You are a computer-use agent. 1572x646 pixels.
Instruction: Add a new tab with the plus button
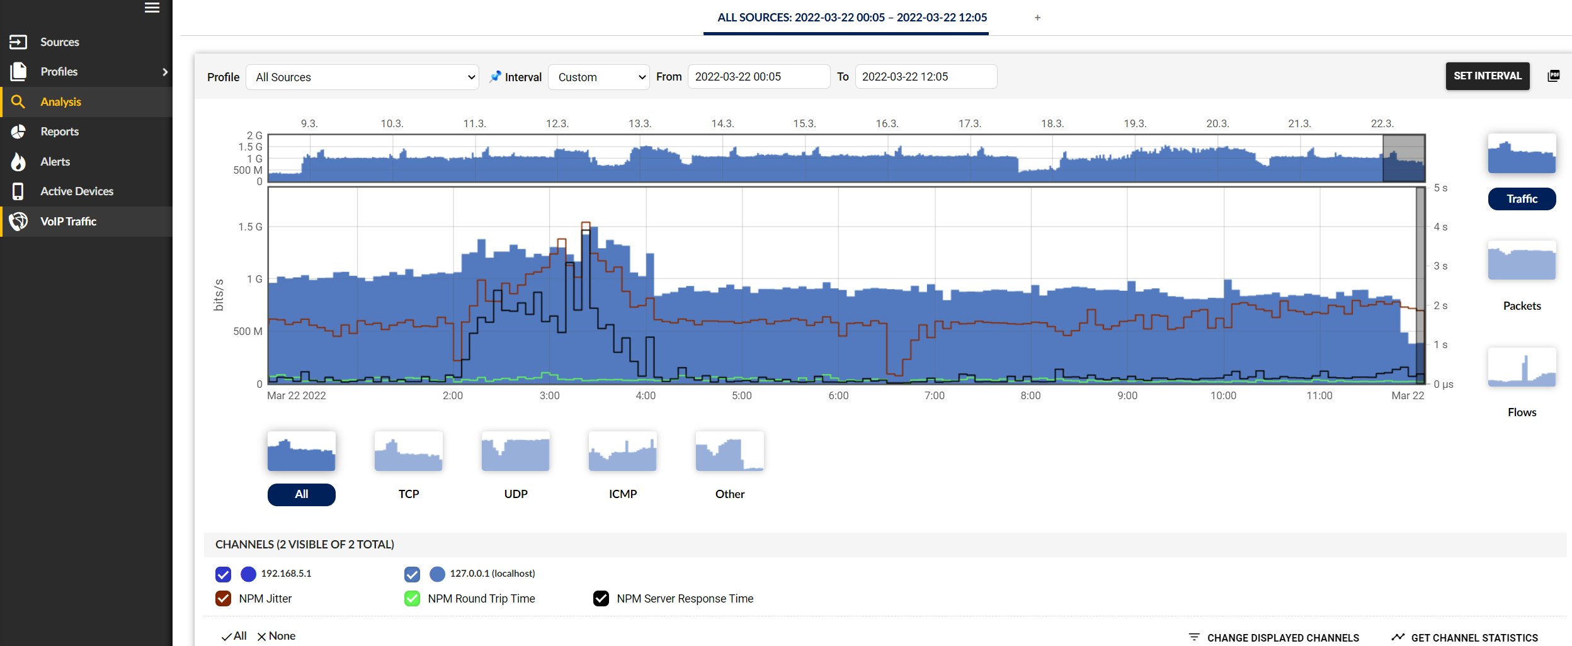[1037, 18]
